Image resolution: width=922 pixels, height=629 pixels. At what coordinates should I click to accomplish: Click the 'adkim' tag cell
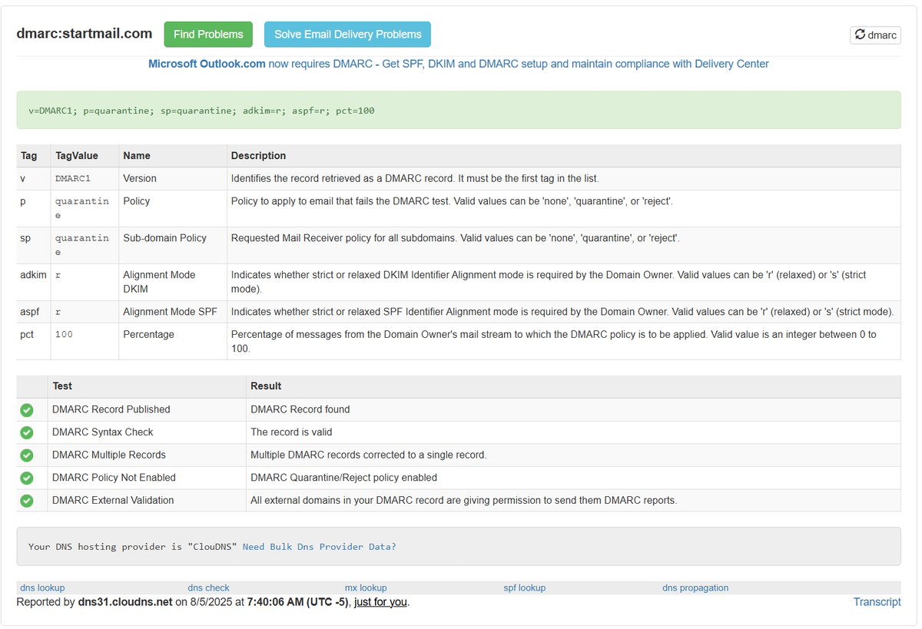pyautogui.click(x=34, y=283)
